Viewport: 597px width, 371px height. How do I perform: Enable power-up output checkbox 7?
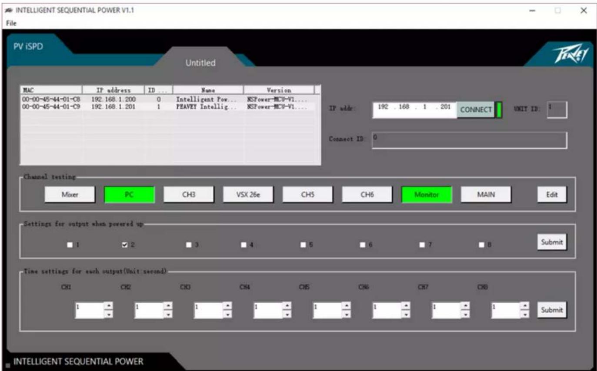(422, 245)
